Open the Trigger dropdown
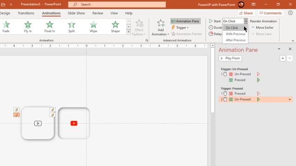This screenshot has width=296, height=166. tap(180, 28)
